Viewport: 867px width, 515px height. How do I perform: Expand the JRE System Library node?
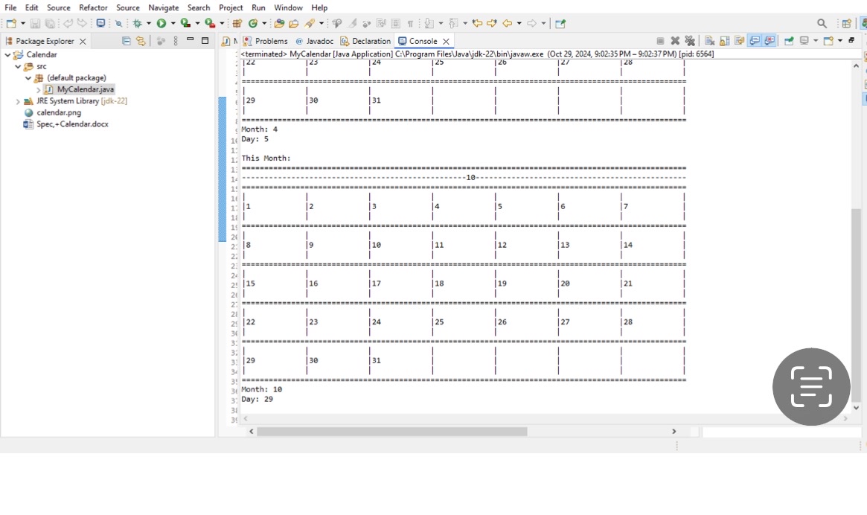(18, 101)
